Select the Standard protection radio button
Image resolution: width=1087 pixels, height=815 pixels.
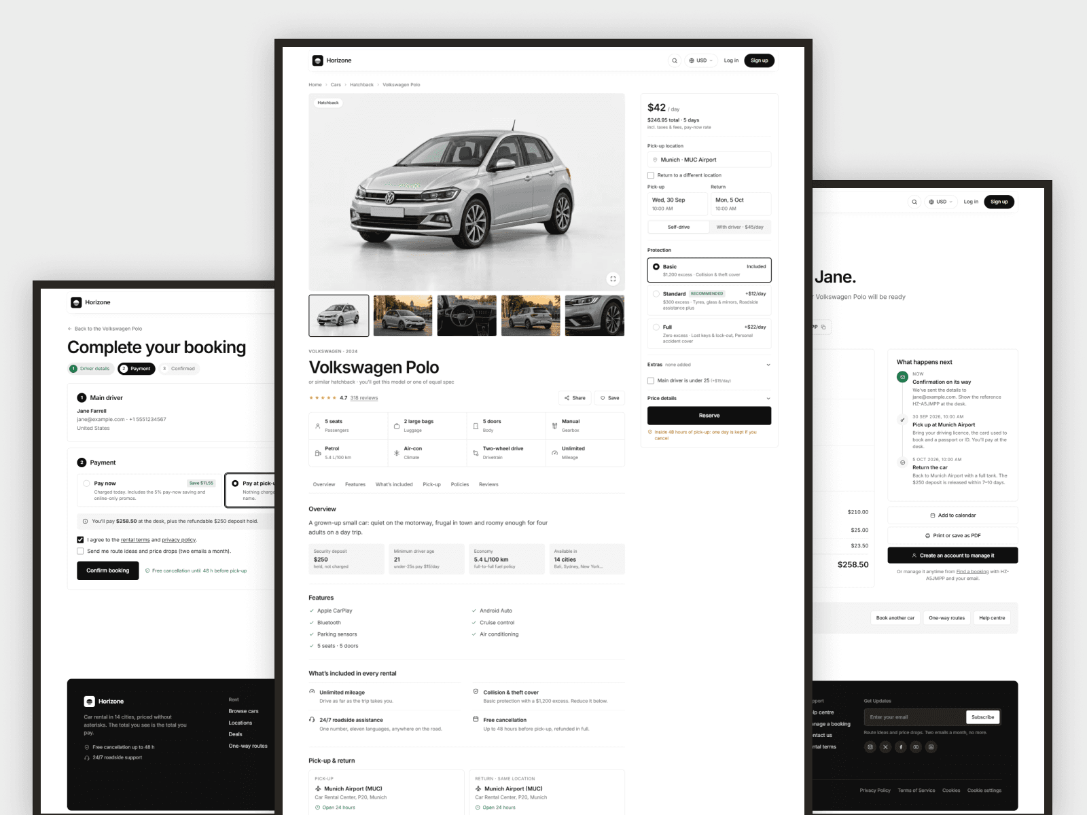(x=656, y=294)
